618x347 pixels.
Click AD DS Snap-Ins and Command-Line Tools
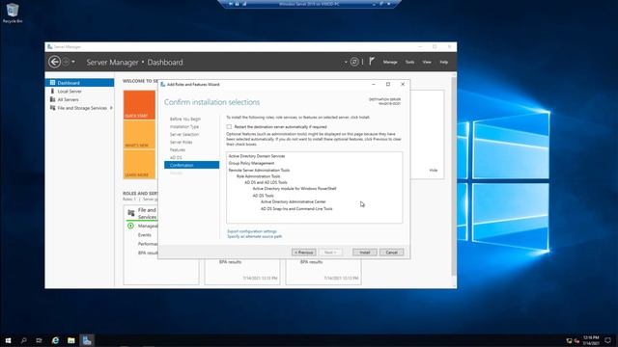click(296, 209)
